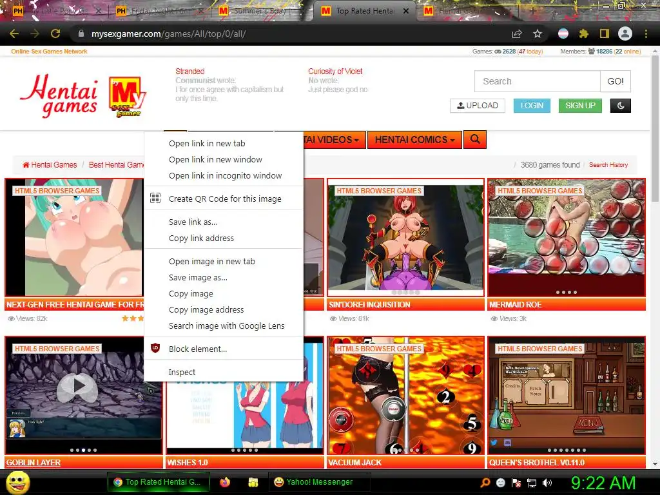Toggle dark mode with the moon button
The width and height of the screenshot is (660, 495).
click(x=621, y=106)
